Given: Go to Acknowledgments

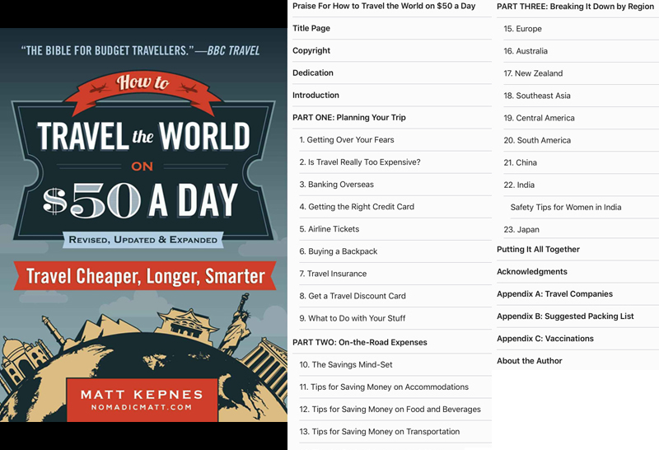Looking at the screenshot, I should click(x=578, y=272).
